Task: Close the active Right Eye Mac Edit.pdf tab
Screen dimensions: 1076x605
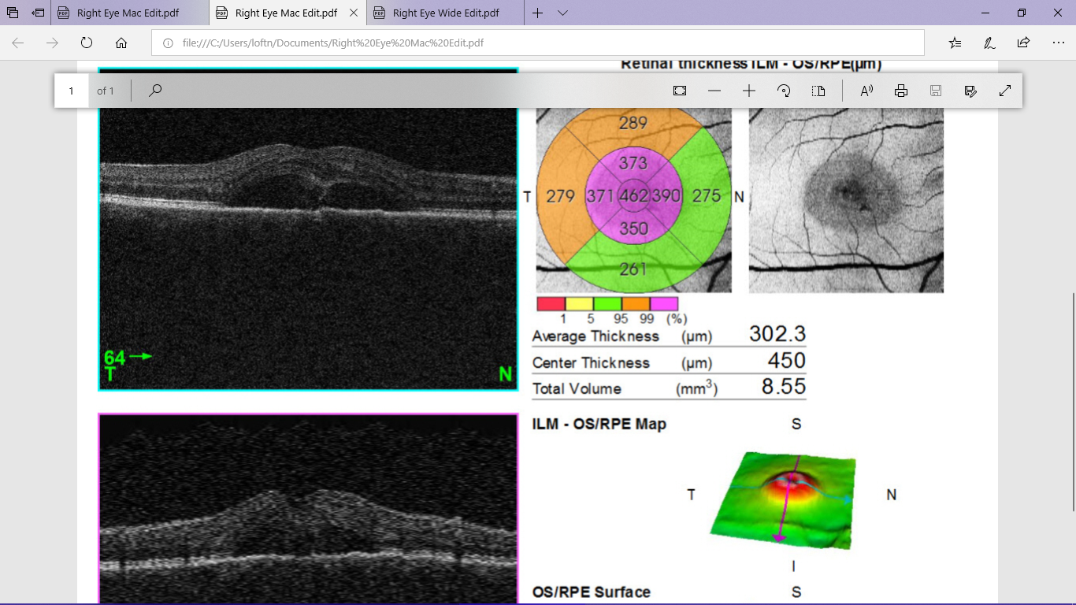Action: tap(354, 13)
